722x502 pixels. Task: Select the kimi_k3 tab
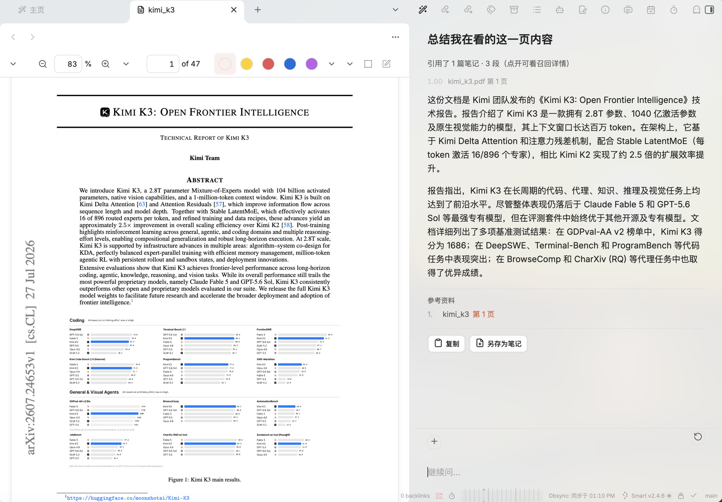[x=187, y=10]
